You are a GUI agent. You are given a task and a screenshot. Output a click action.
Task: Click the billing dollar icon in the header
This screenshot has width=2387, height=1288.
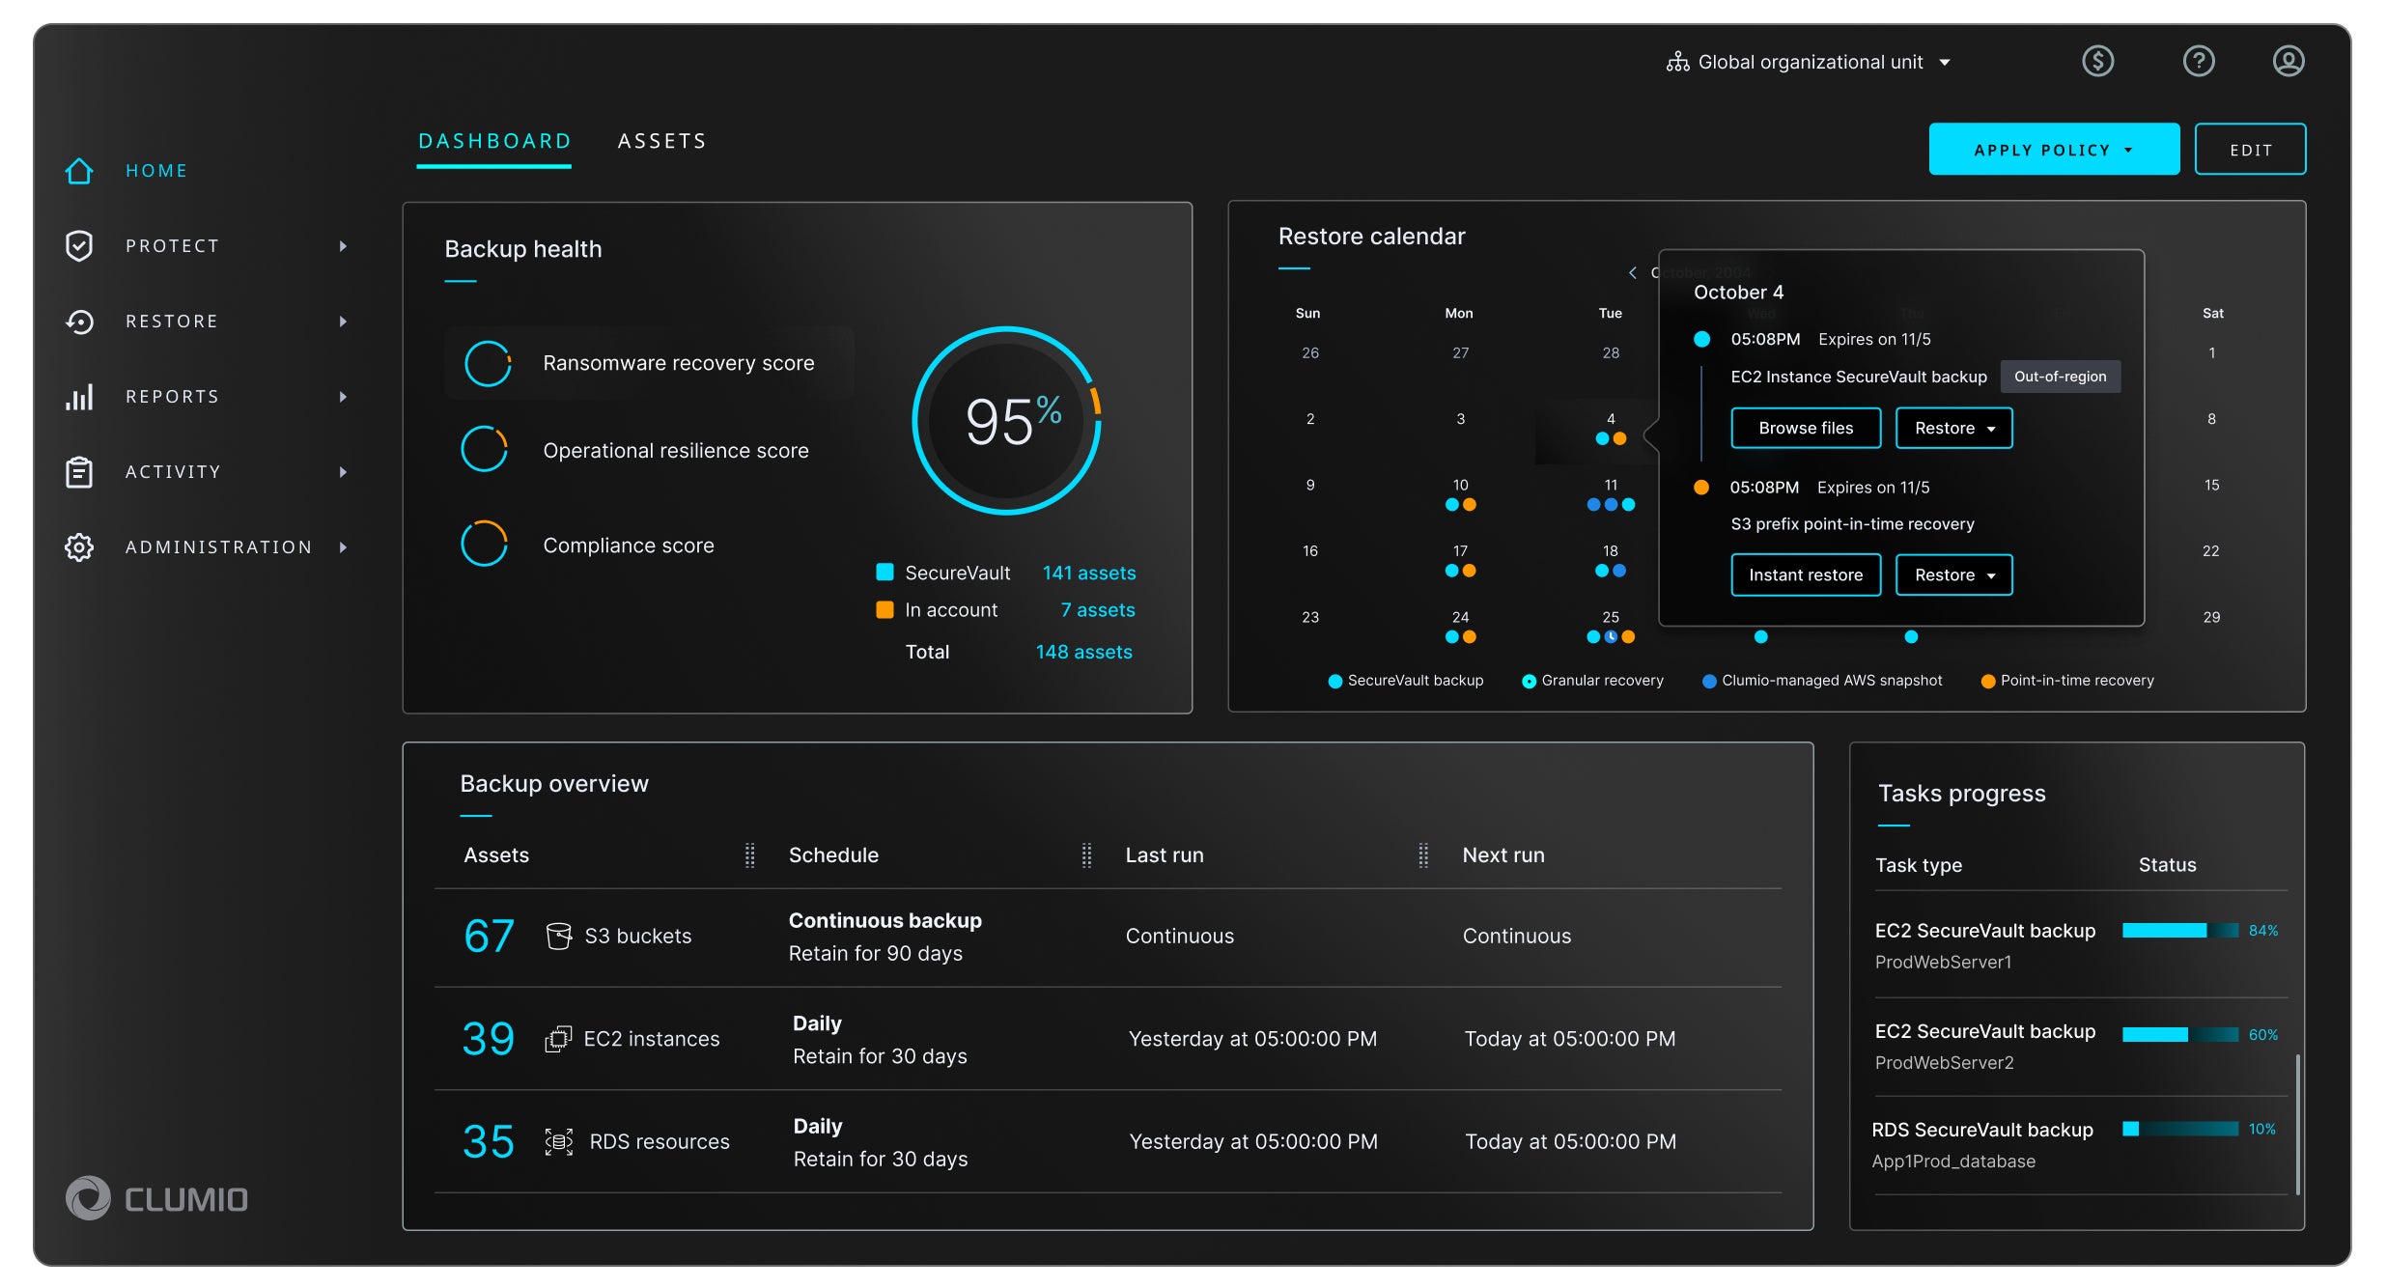[2097, 61]
